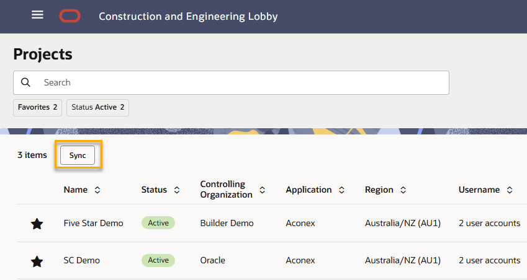Sort by Name column arrows
527x280 pixels.
[x=97, y=190]
